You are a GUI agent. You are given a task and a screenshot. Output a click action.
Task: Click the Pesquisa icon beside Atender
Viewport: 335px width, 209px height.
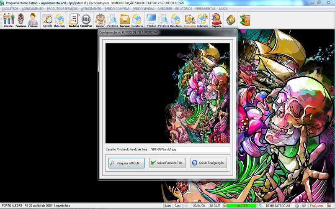112,20
